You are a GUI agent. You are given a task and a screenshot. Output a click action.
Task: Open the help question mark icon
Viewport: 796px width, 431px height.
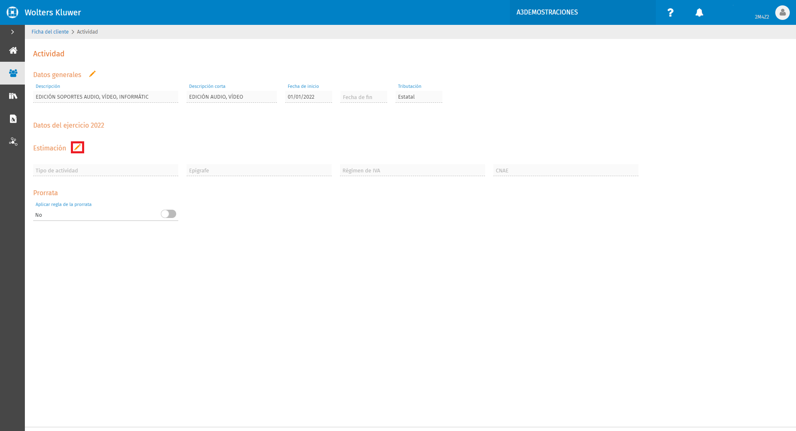[x=670, y=12]
